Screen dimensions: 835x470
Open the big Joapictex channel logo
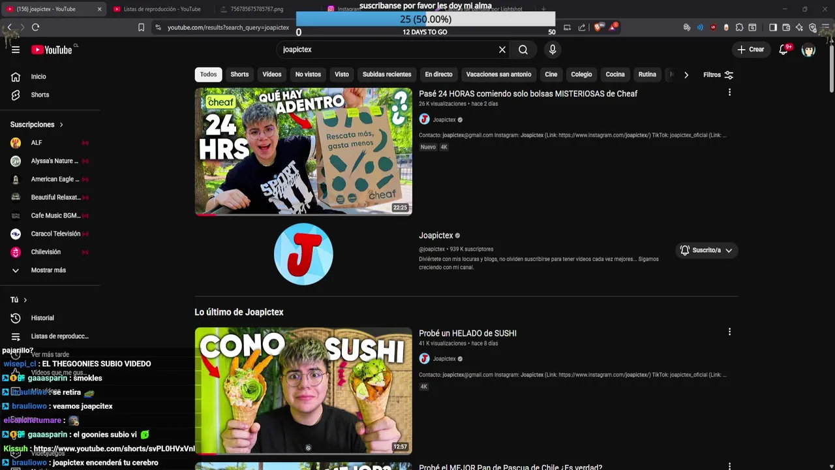(303, 254)
